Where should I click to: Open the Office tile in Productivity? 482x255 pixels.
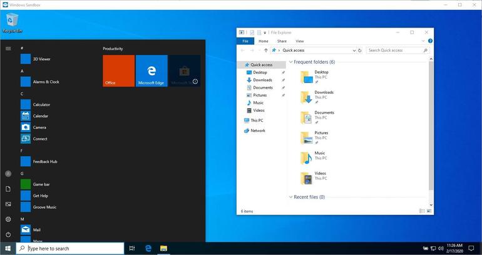point(119,71)
